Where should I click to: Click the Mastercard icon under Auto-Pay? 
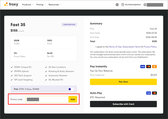[x=154, y=93]
